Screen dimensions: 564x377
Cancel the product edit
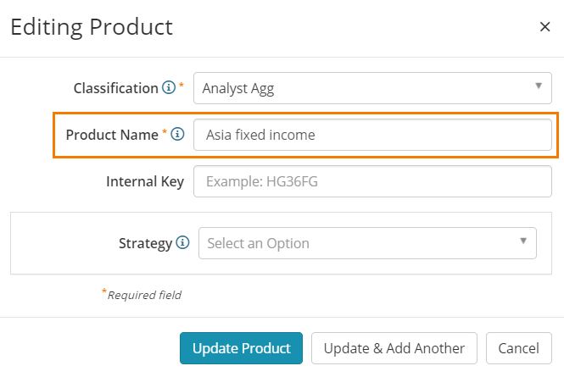click(519, 348)
